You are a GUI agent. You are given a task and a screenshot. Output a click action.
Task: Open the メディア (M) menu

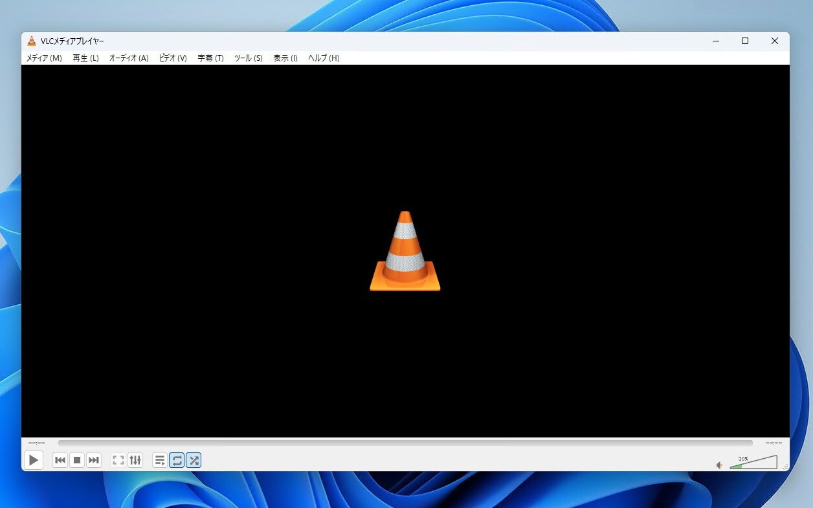click(44, 58)
